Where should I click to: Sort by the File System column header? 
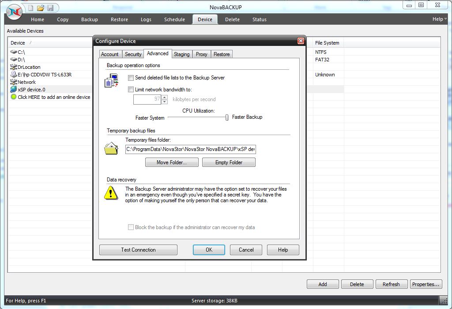[x=327, y=43]
